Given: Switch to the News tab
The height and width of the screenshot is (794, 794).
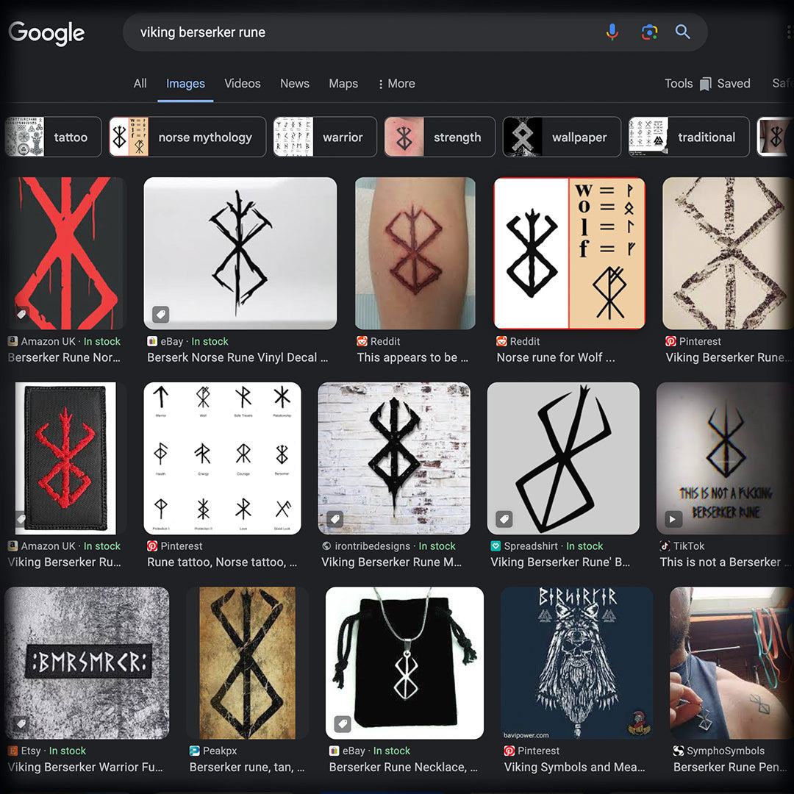Looking at the screenshot, I should (x=294, y=84).
